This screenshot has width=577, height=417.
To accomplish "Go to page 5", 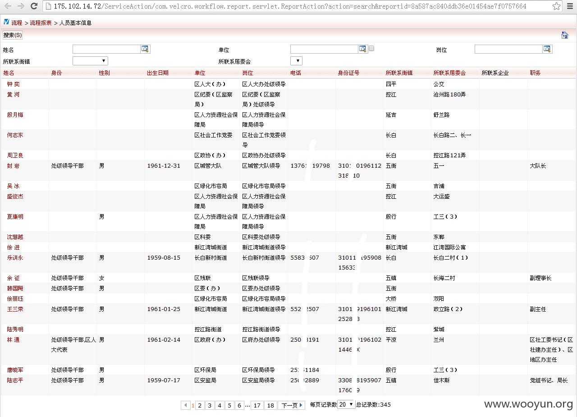I will point(229,405).
